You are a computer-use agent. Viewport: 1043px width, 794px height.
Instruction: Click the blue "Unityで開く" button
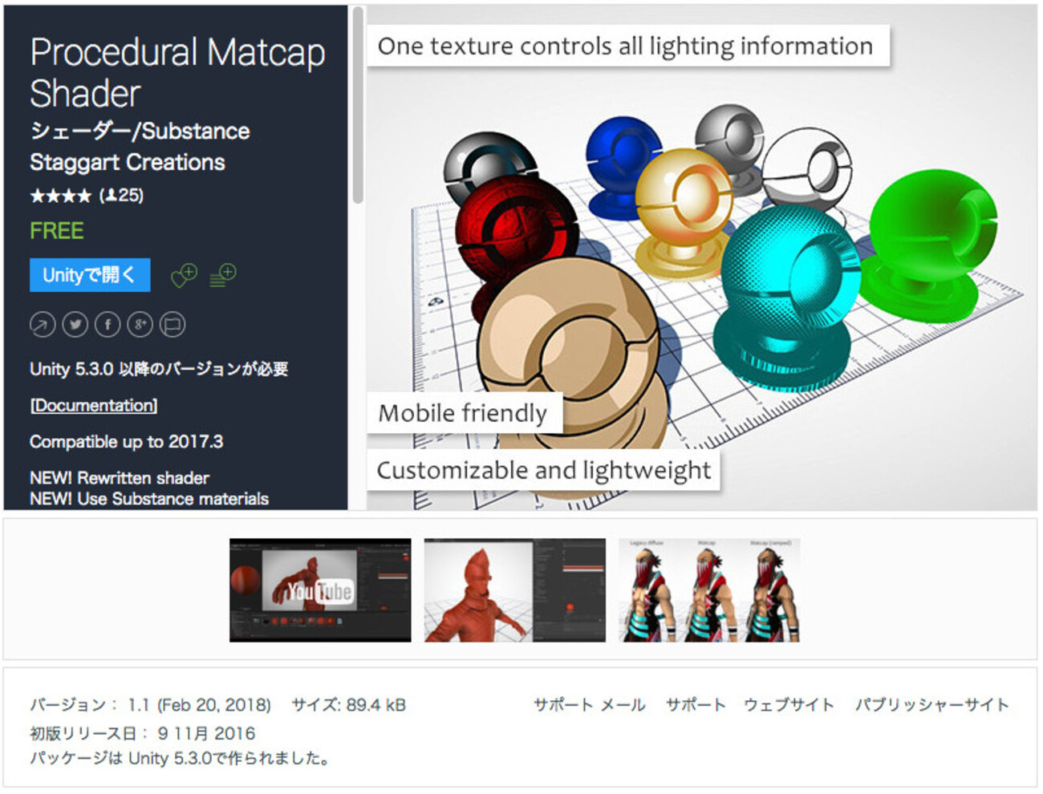tap(90, 275)
